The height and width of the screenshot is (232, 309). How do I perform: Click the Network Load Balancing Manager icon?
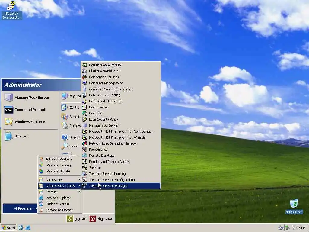84,143
